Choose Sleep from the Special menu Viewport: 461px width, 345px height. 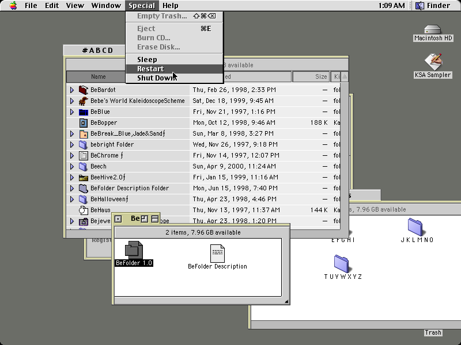click(175, 60)
